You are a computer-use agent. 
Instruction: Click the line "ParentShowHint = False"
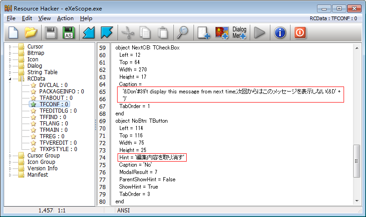point(147,179)
